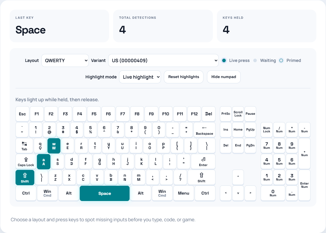Click the highlighted left Shift key
The width and height of the screenshot is (326, 233).
25,178
